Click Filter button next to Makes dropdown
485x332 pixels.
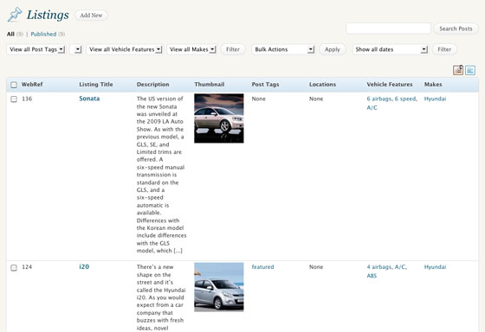coord(233,49)
